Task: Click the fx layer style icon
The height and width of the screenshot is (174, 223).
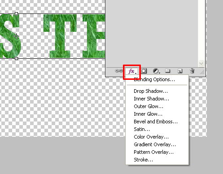Action: [x=132, y=71]
